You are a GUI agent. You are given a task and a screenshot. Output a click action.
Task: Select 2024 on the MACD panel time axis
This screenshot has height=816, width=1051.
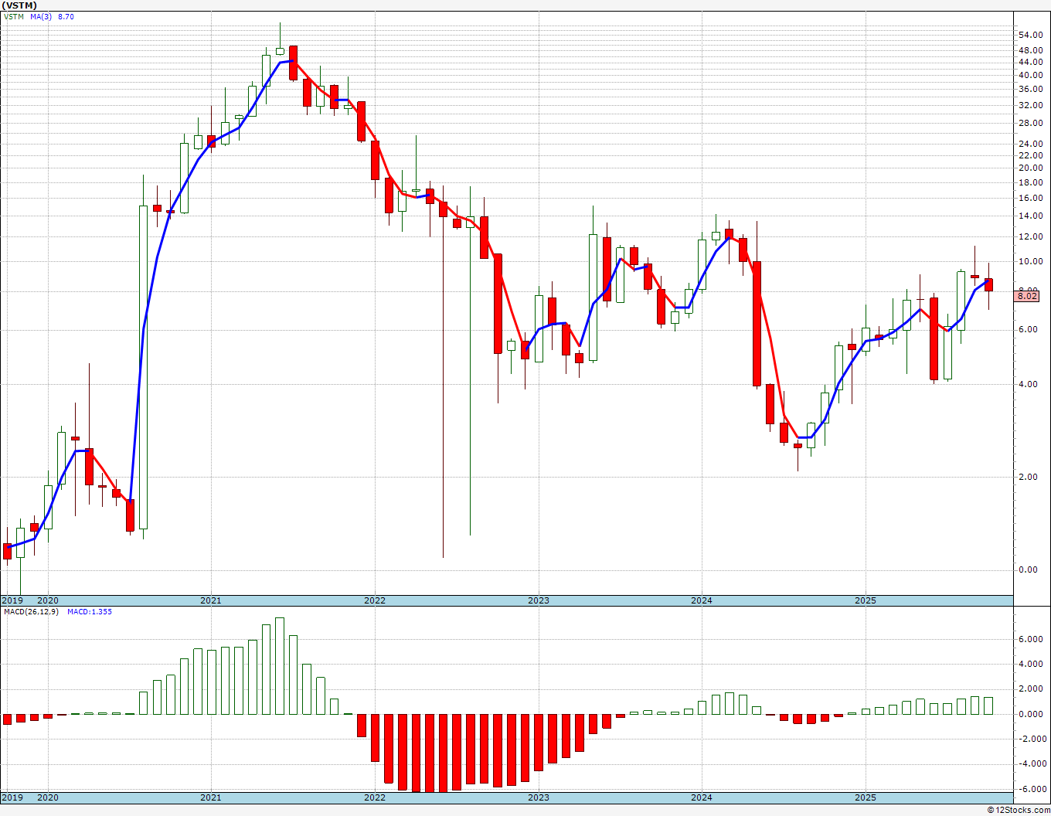coord(702,797)
